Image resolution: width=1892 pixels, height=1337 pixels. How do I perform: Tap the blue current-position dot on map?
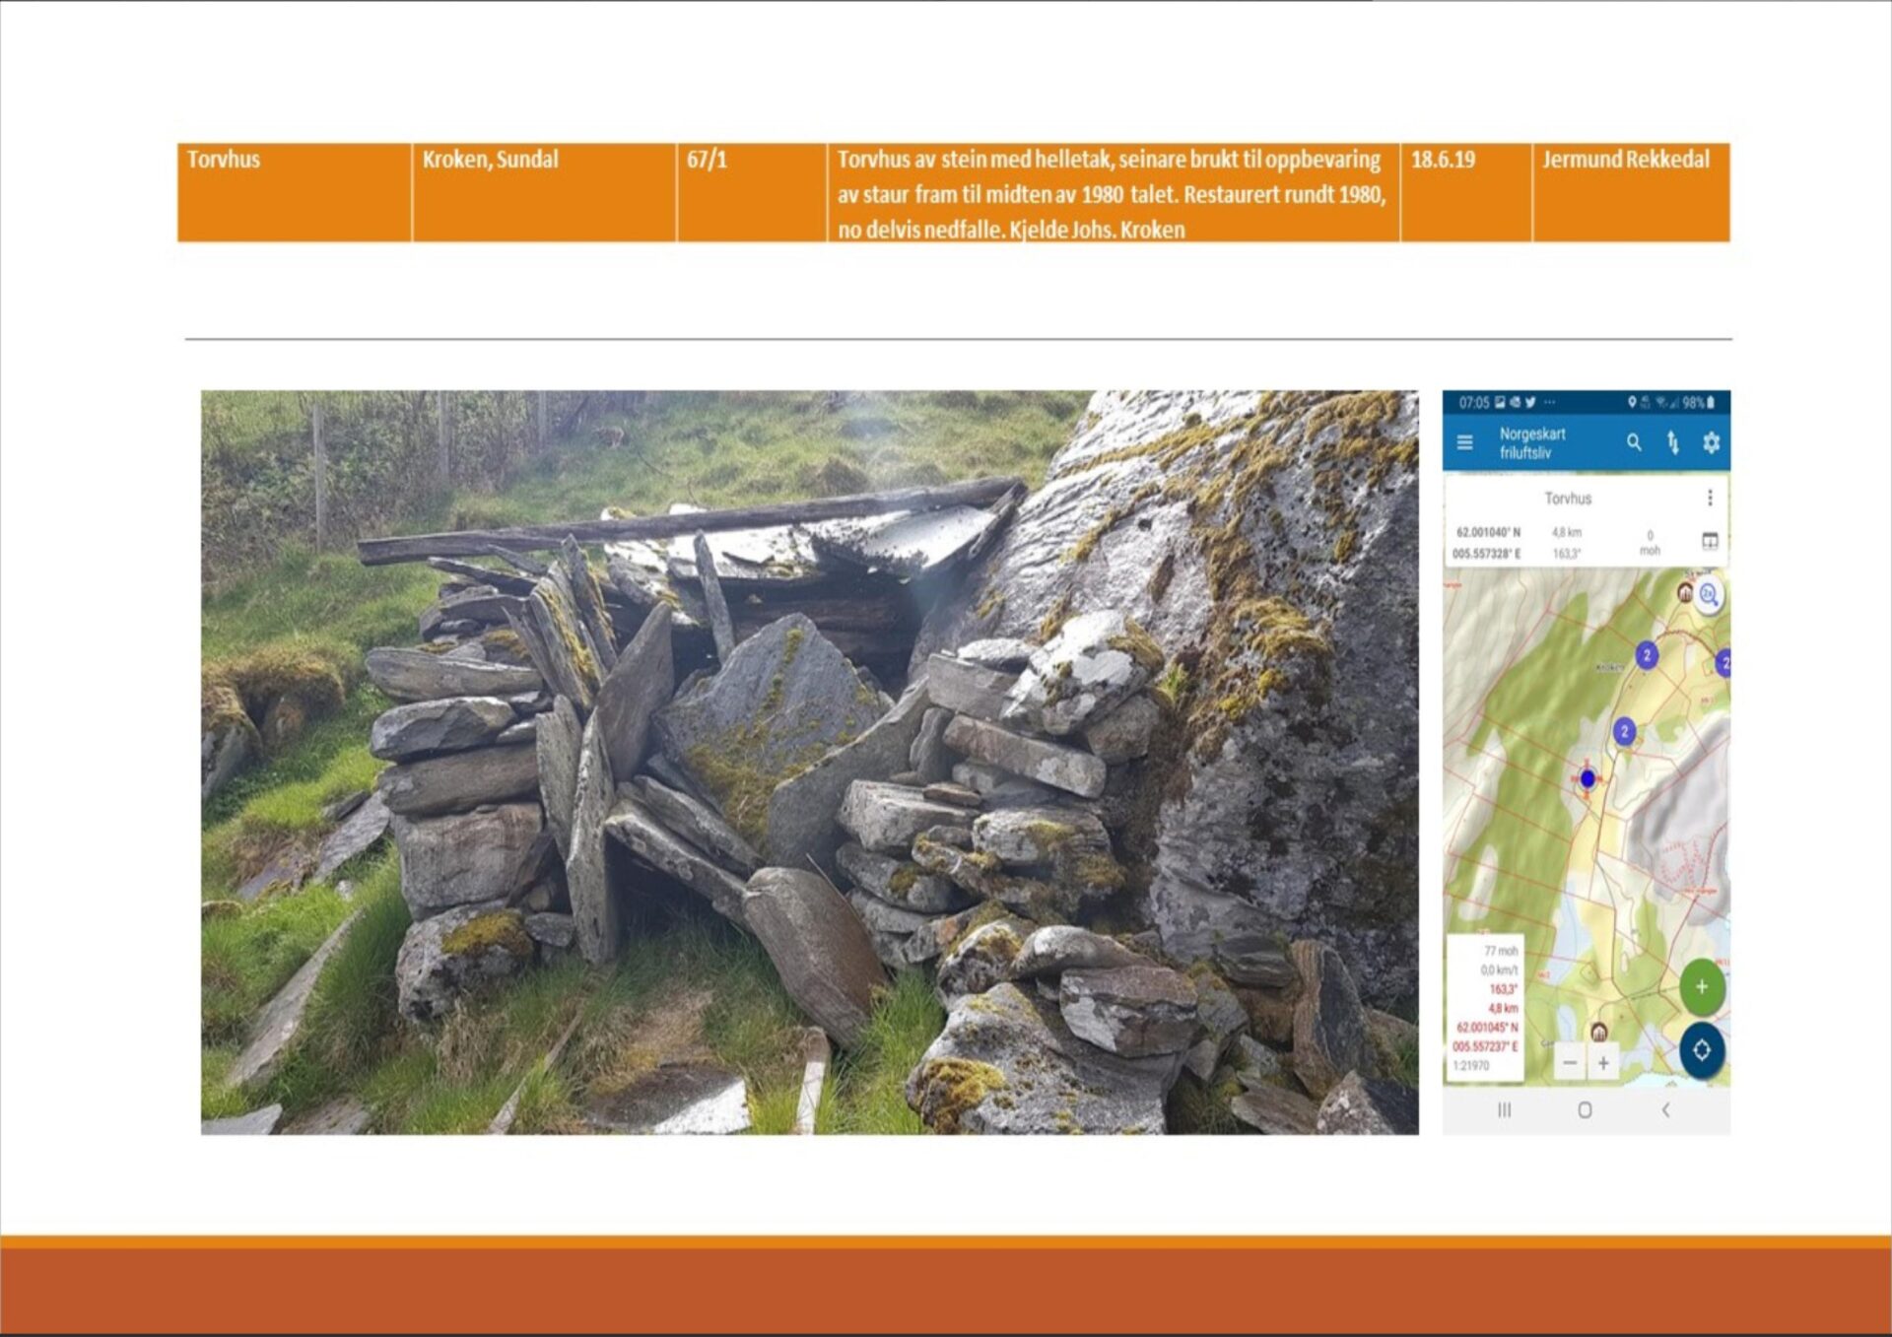coord(1588,778)
